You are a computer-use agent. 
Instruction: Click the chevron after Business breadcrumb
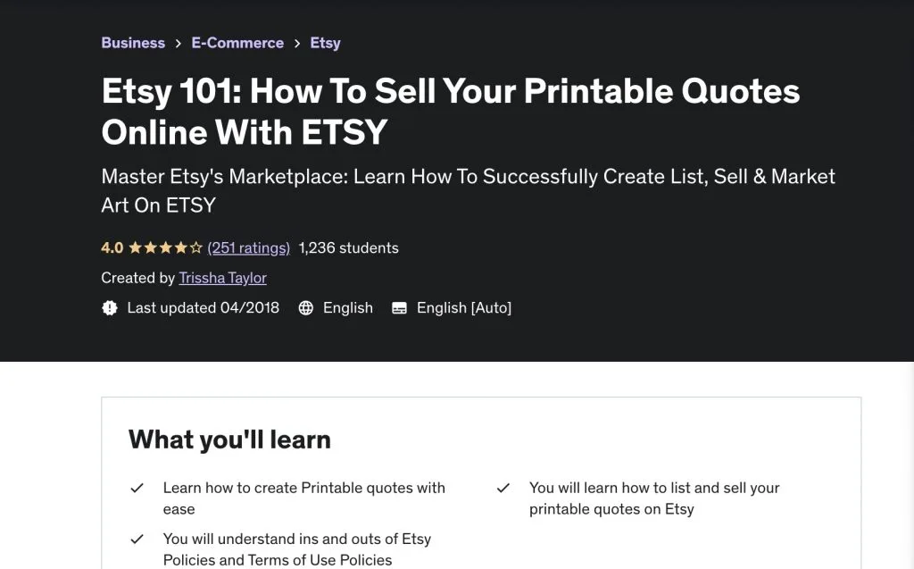click(x=179, y=44)
